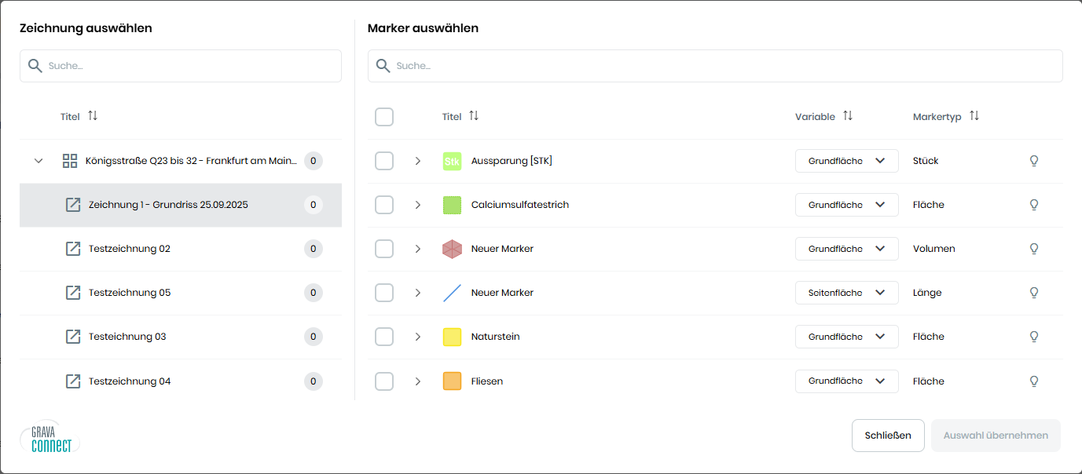Click the Auswahl übernehmen button
Image resolution: width=1082 pixels, height=474 pixels.
tap(995, 436)
